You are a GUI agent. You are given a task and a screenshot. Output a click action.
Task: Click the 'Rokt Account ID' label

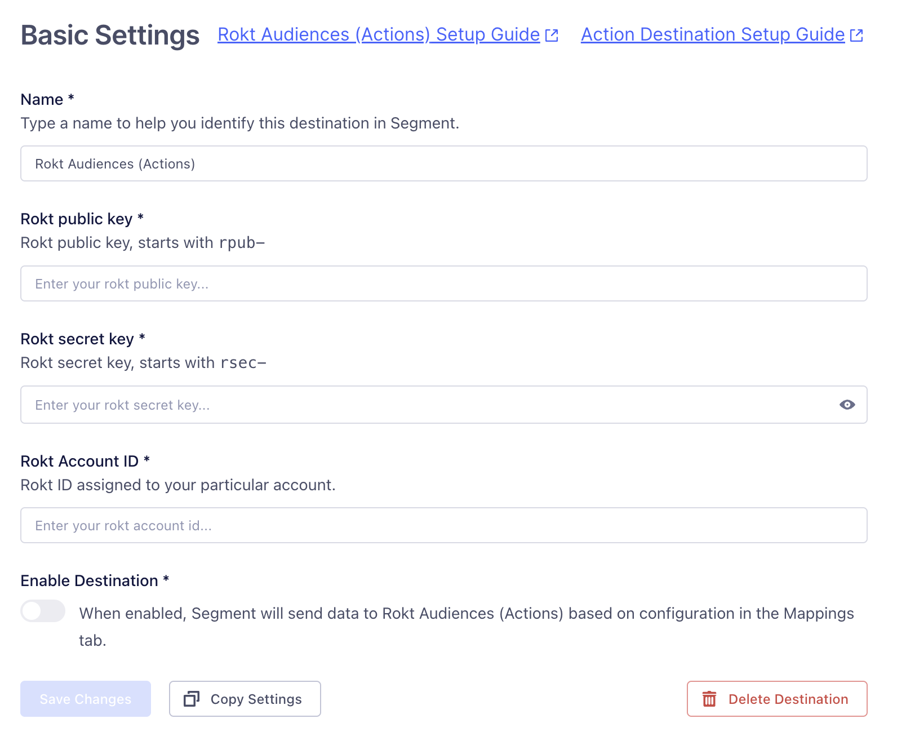[x=85, y=461]
